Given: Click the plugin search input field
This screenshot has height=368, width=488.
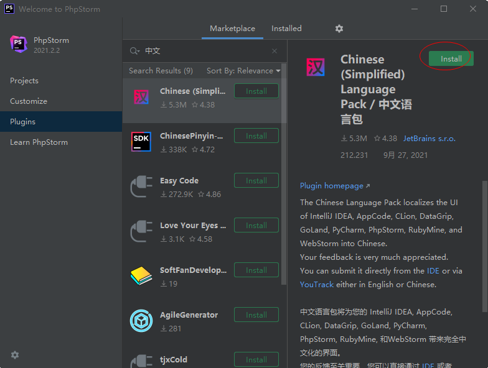Looking at the screenshot, I should click(x=205, y=51).
